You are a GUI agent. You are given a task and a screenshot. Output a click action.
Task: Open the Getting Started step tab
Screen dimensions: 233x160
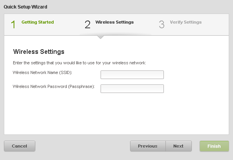[38, 22]
